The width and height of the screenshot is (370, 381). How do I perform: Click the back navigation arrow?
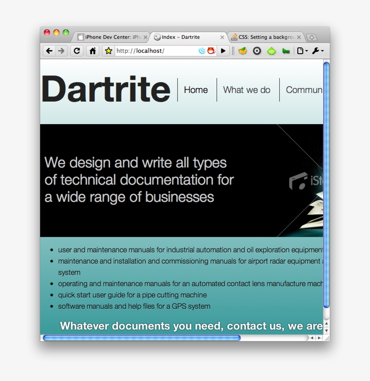(49, 51)
